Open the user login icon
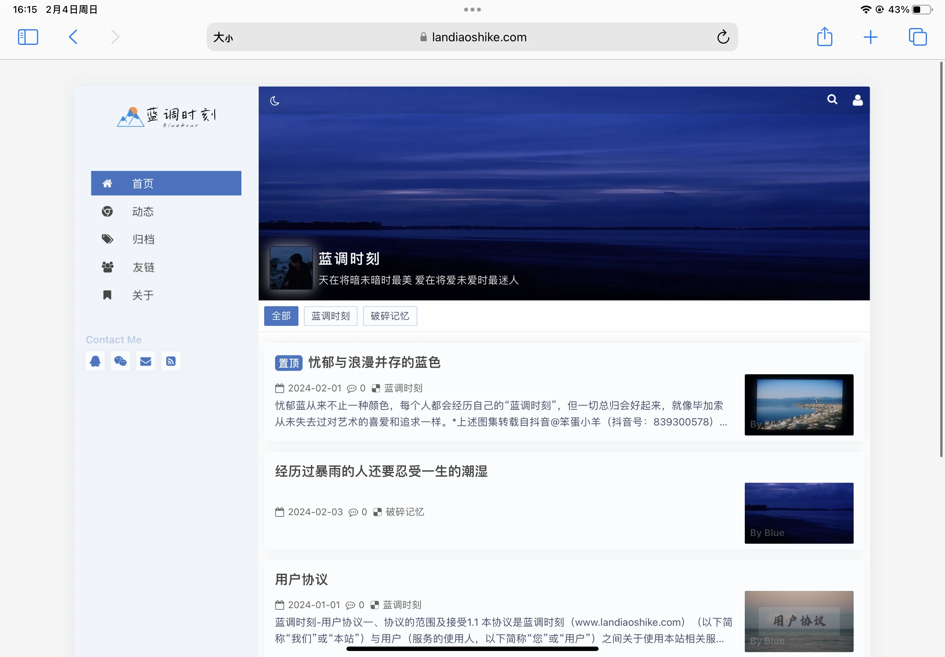The width and height of the screenshot is (945, 657). 857,100
